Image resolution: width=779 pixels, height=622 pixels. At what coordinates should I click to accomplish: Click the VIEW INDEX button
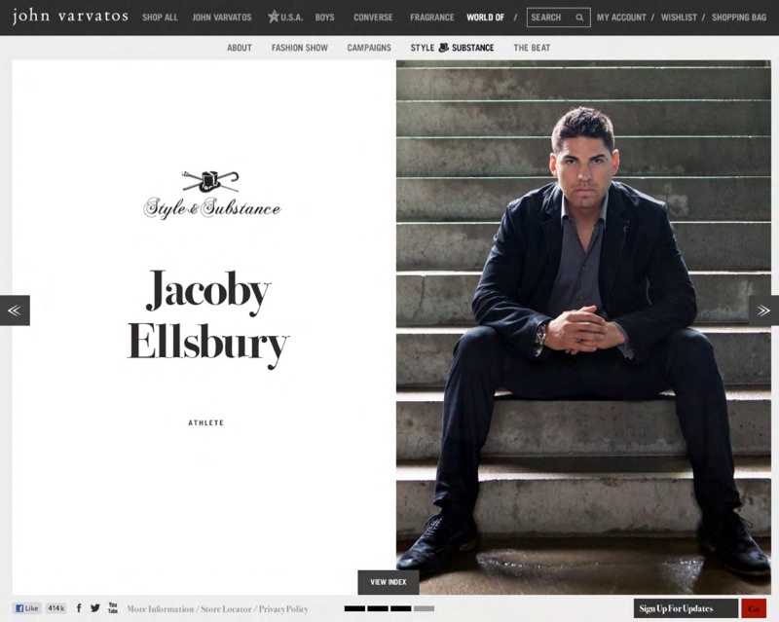(x=388, y=582)
